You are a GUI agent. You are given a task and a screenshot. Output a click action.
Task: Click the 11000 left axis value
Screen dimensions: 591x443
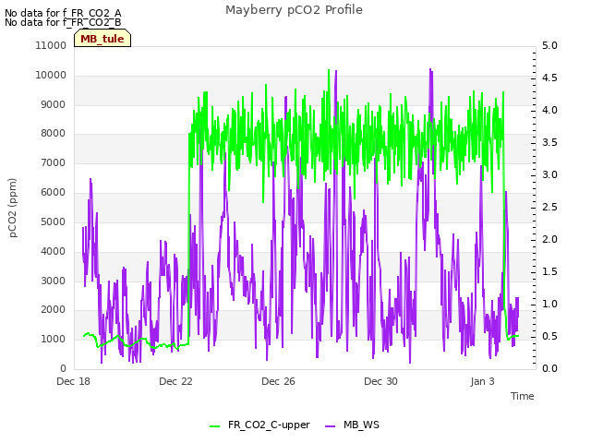[x=51, y=45]
